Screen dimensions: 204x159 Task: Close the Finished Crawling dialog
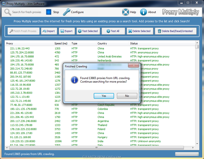(x=134, y=65)
